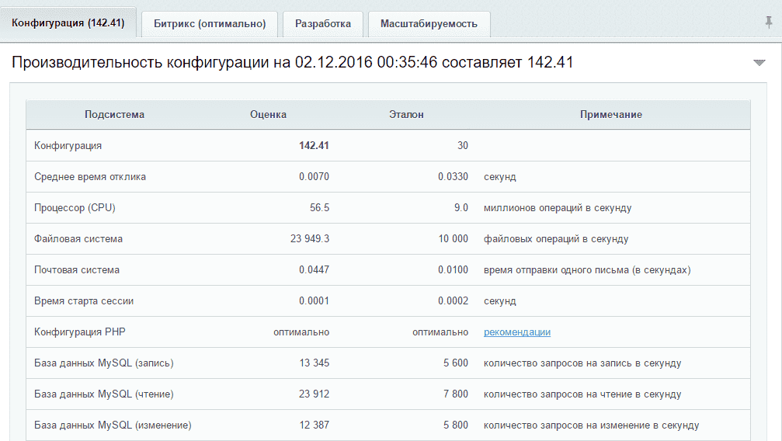
Task: Click the Примечание column header
Action: tap(610, 115)
